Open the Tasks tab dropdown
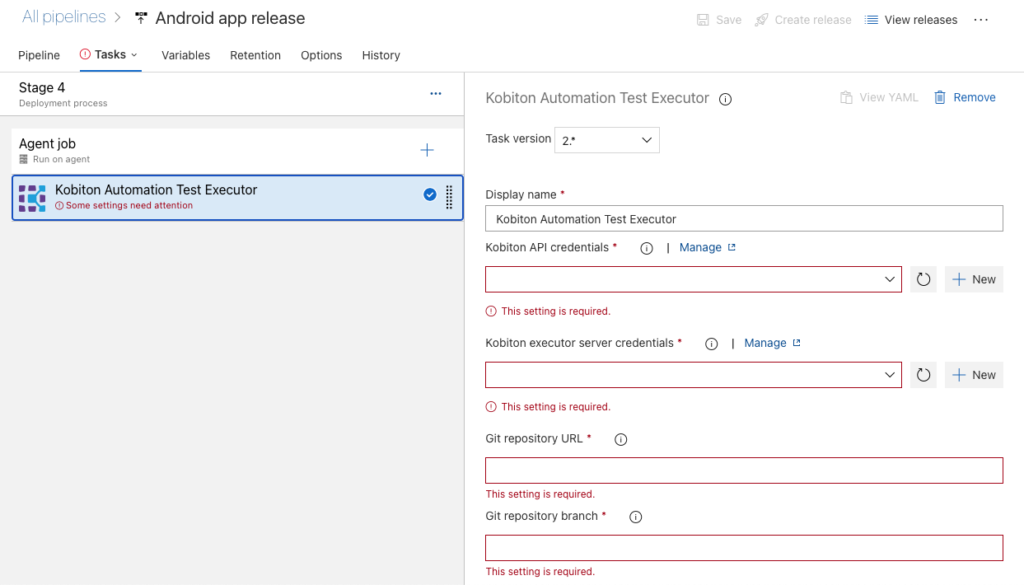Image resolution: width=1024 pixels, height=585 pixels. tap(110, 54)
